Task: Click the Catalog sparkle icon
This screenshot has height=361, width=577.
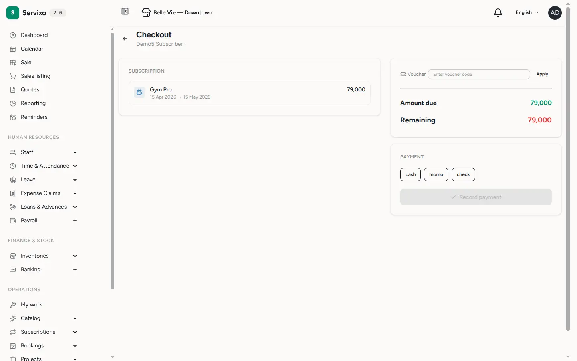Action: pyautogui.click(x=13, y=318)
